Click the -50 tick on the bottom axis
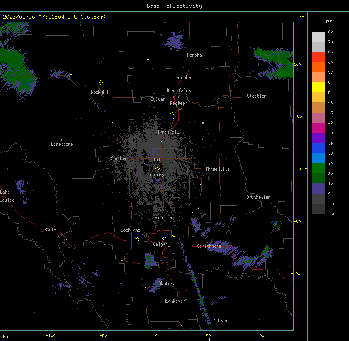The image size is (349, 341). coord(103,335)
